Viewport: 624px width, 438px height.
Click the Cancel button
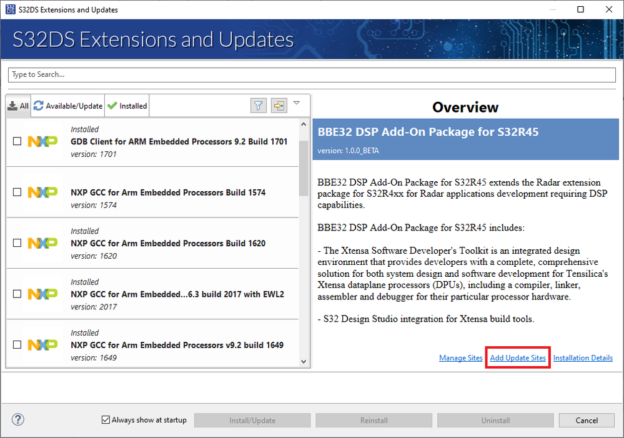587,421
